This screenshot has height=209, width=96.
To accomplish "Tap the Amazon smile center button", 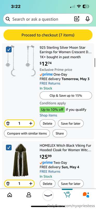I will tap(48, 195).
